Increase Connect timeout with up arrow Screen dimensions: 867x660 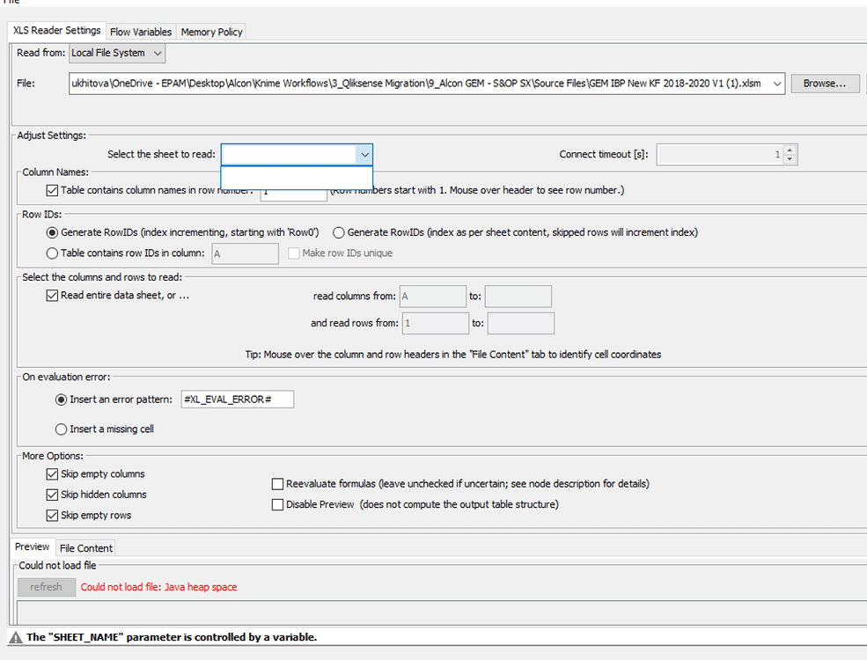coord(789,150)
